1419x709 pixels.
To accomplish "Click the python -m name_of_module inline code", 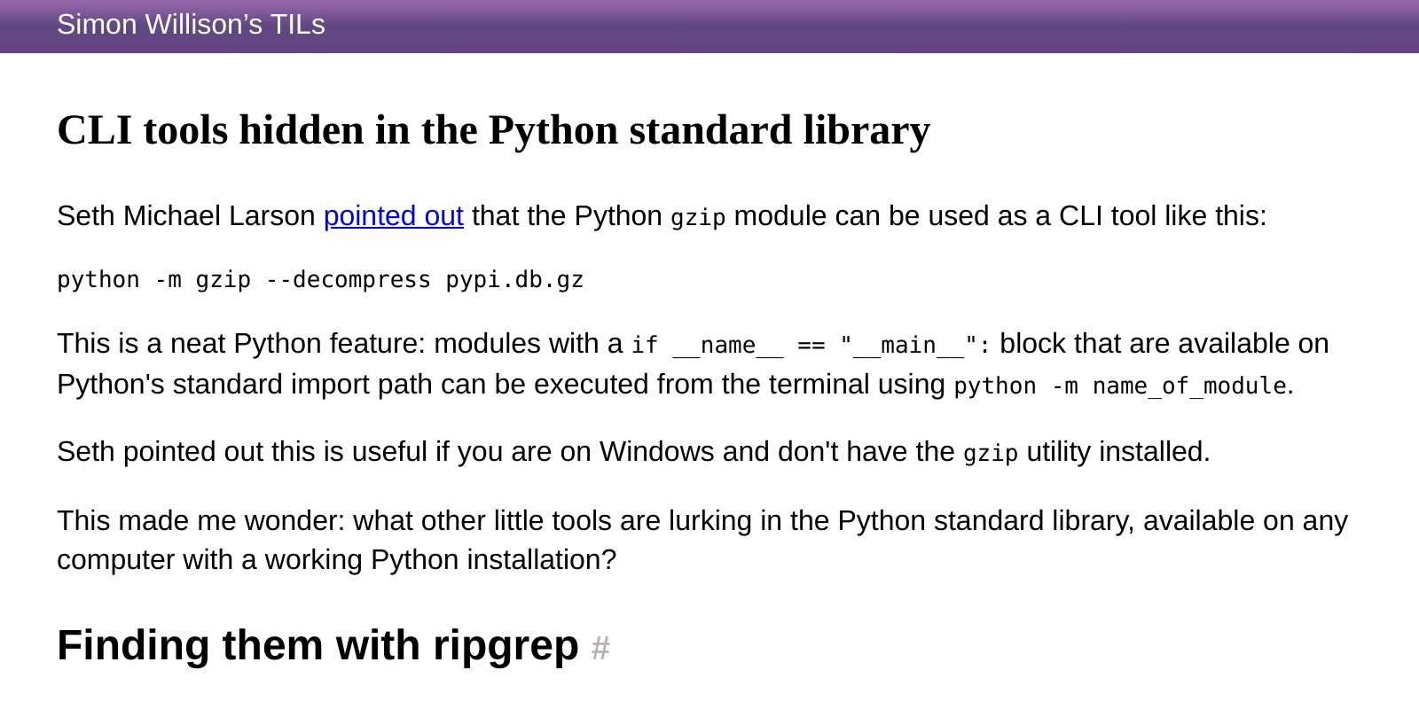I will coord(1120,386).
